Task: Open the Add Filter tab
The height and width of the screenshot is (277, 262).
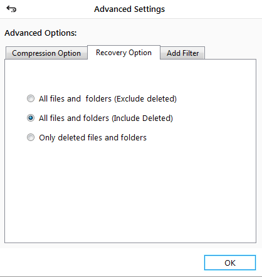Action: tap(182, 53)
